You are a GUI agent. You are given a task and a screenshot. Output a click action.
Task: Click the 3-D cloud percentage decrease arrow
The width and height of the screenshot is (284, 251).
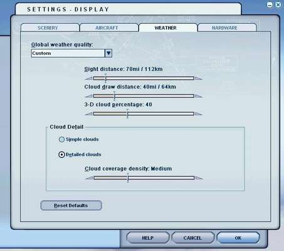(89, 114)
